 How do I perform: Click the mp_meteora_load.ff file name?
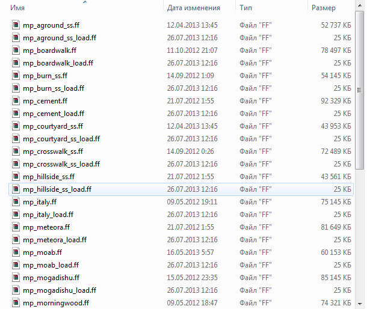(x=55, y=240)
